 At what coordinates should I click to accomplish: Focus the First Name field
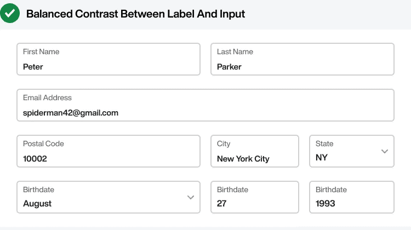pyautogui.click(x=109, y=59)
